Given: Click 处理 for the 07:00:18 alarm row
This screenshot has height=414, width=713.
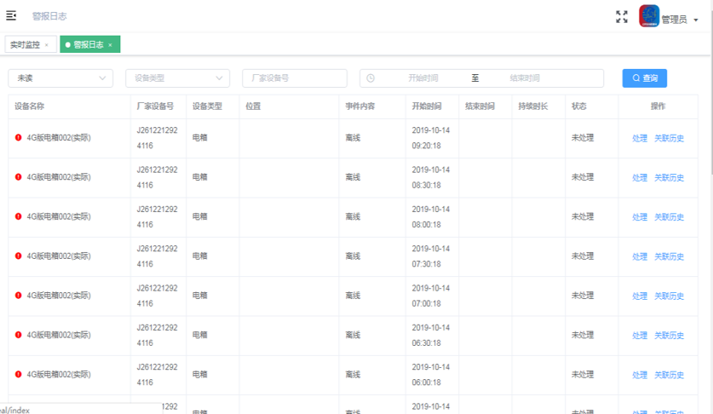Looking at the screenshot, I should pyautogui.click(x=640, y=296).
